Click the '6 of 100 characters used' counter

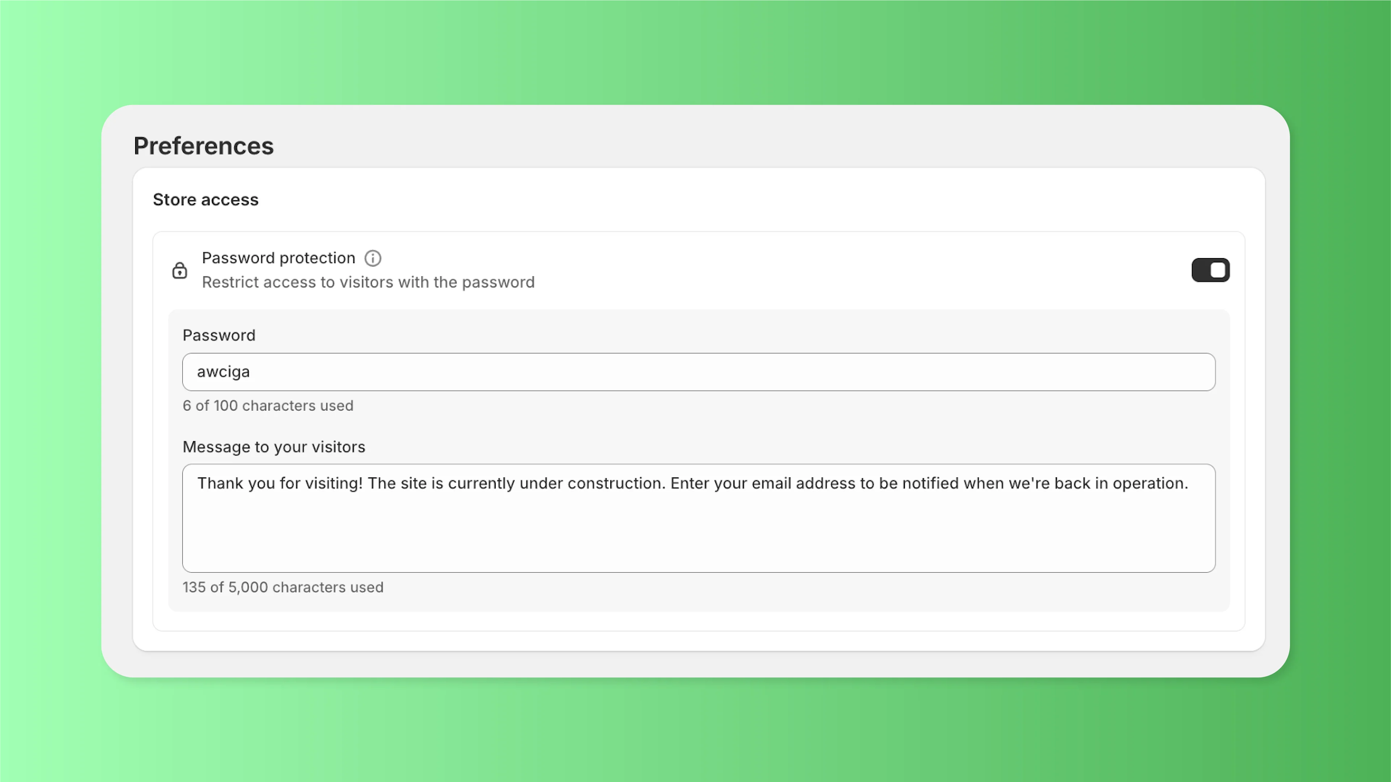tap(268, 405)
